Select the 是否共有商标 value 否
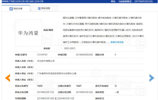 coord(116,86)
